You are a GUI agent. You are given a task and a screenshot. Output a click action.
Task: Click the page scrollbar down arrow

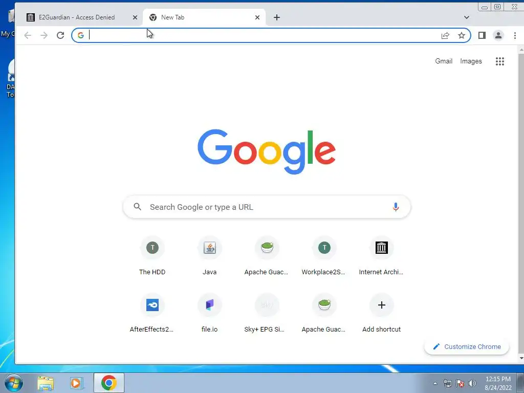(x=521, y=358)
